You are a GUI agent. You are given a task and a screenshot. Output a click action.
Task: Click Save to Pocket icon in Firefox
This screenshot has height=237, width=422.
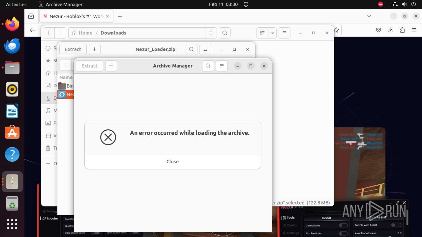coord(378,30)
